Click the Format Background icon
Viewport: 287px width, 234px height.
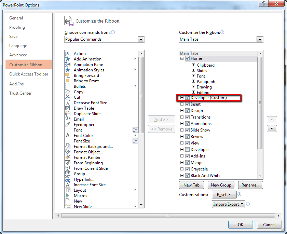click(68, 146)
